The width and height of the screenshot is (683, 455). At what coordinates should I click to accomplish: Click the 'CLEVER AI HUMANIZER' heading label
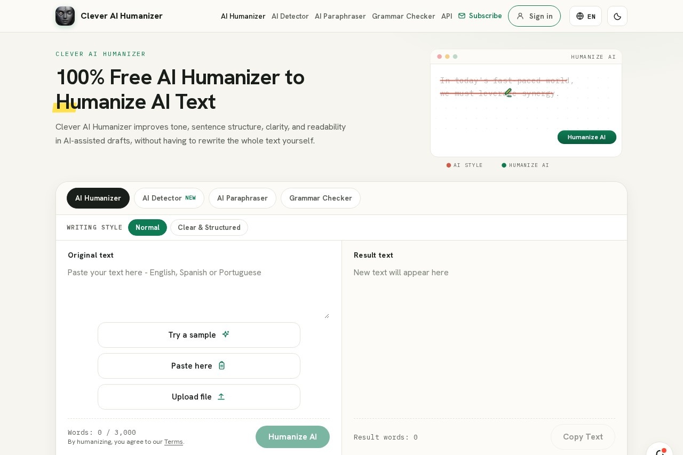[x=101, y=54]
